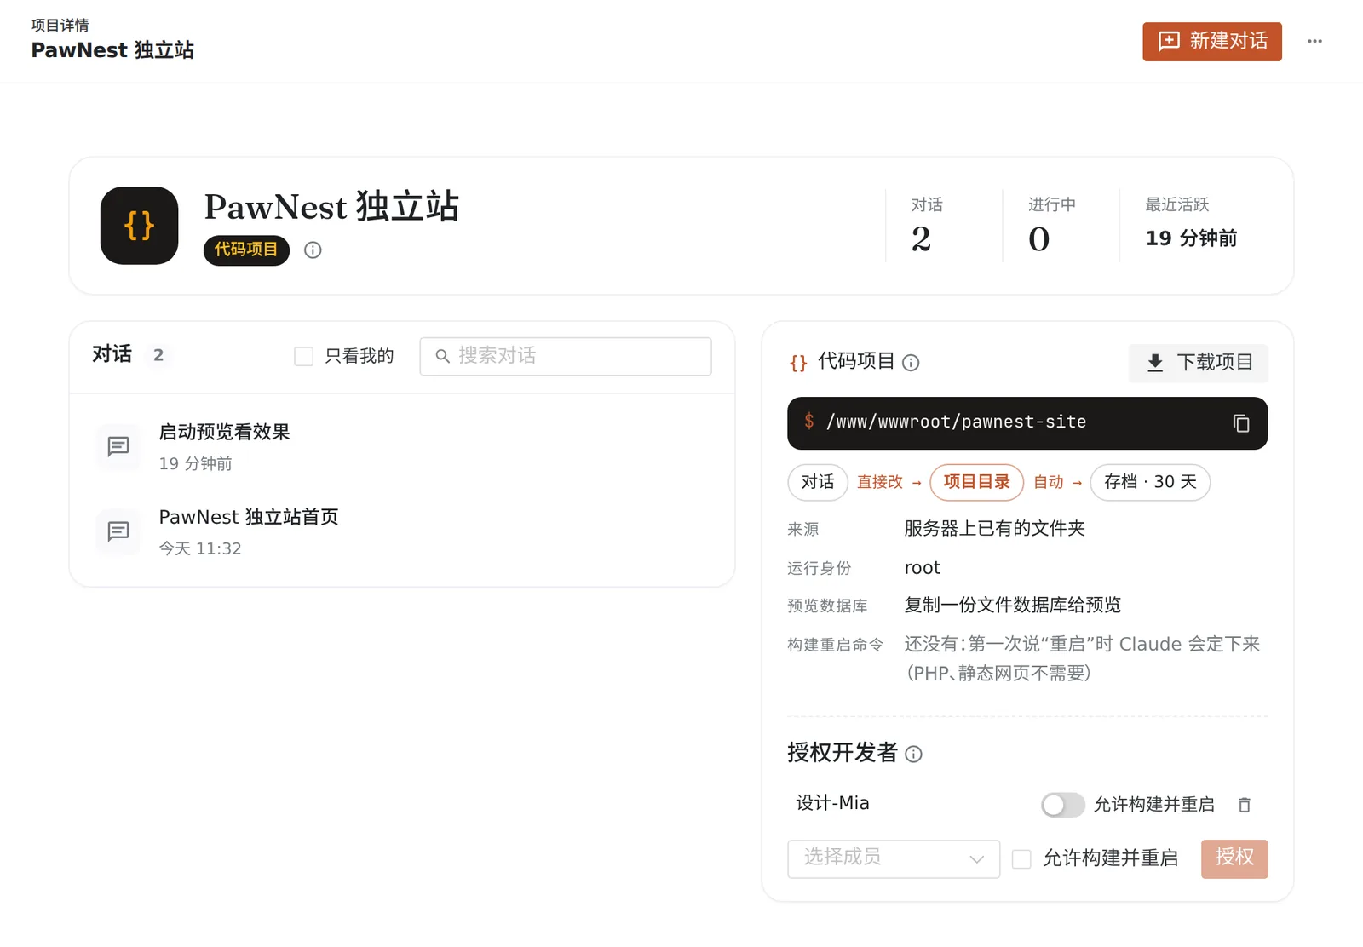This screenshot has width=1363, height=947.
Task: Click the 项目详情 header label
Action: click(60, 26)
